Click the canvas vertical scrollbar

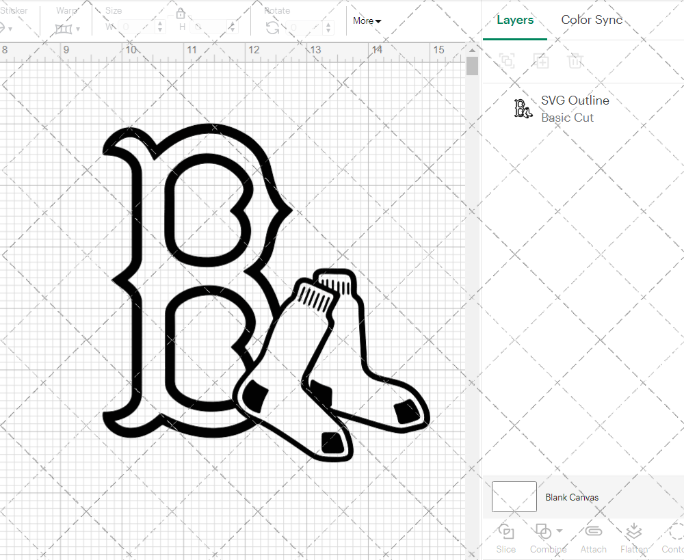471,65
